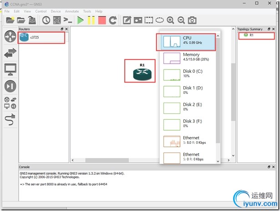Float the Topology Summary panel
The height and width of the screenshot is (211, 280).
tap(269, 29)
